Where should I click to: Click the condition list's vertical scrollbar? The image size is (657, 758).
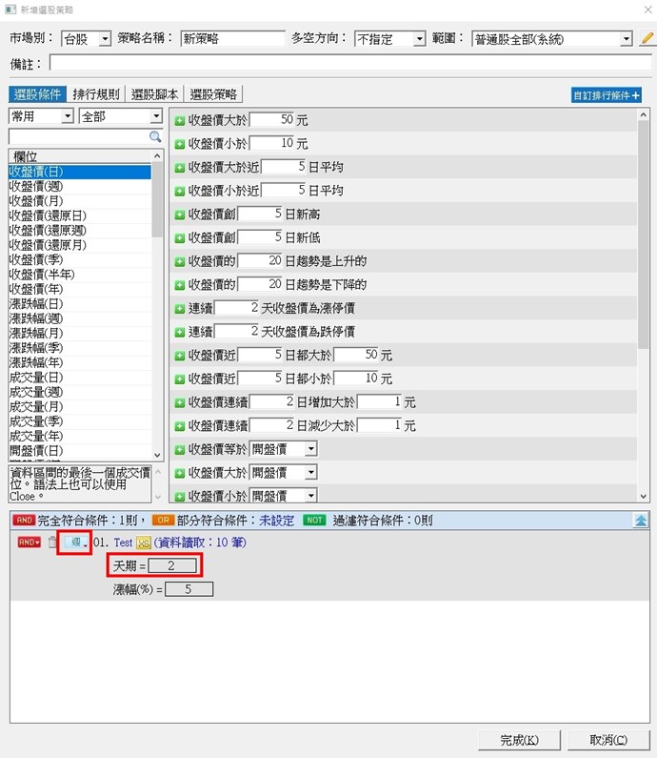tap(644, 238)
